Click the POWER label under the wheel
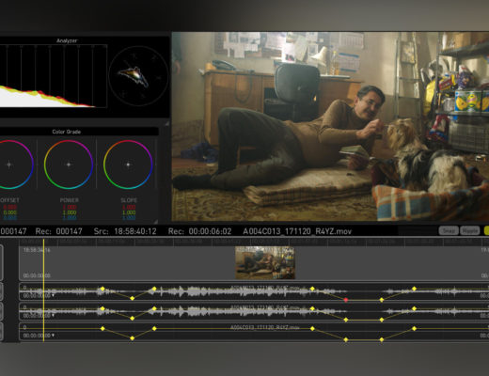This screenshot has width=489, height=376. (x=70, y=200)
